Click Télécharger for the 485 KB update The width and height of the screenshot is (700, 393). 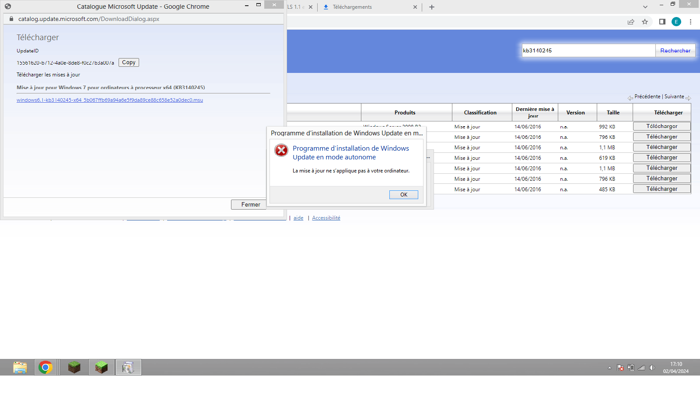coord(662,189)
